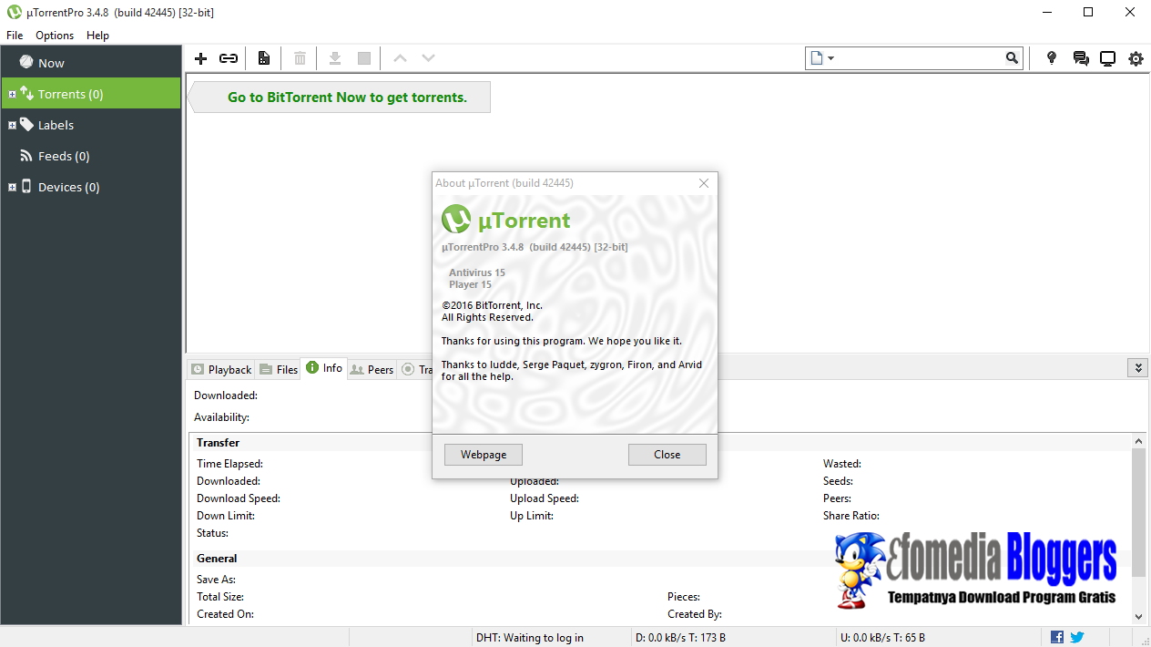The image size is (1151, 647).
Task: Switch to the Peers tab
Action: 372,369
